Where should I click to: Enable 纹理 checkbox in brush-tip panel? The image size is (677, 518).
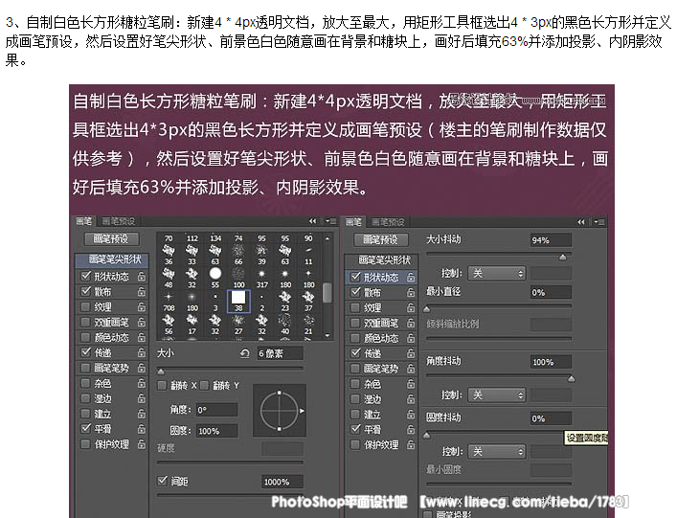(86, 307)
